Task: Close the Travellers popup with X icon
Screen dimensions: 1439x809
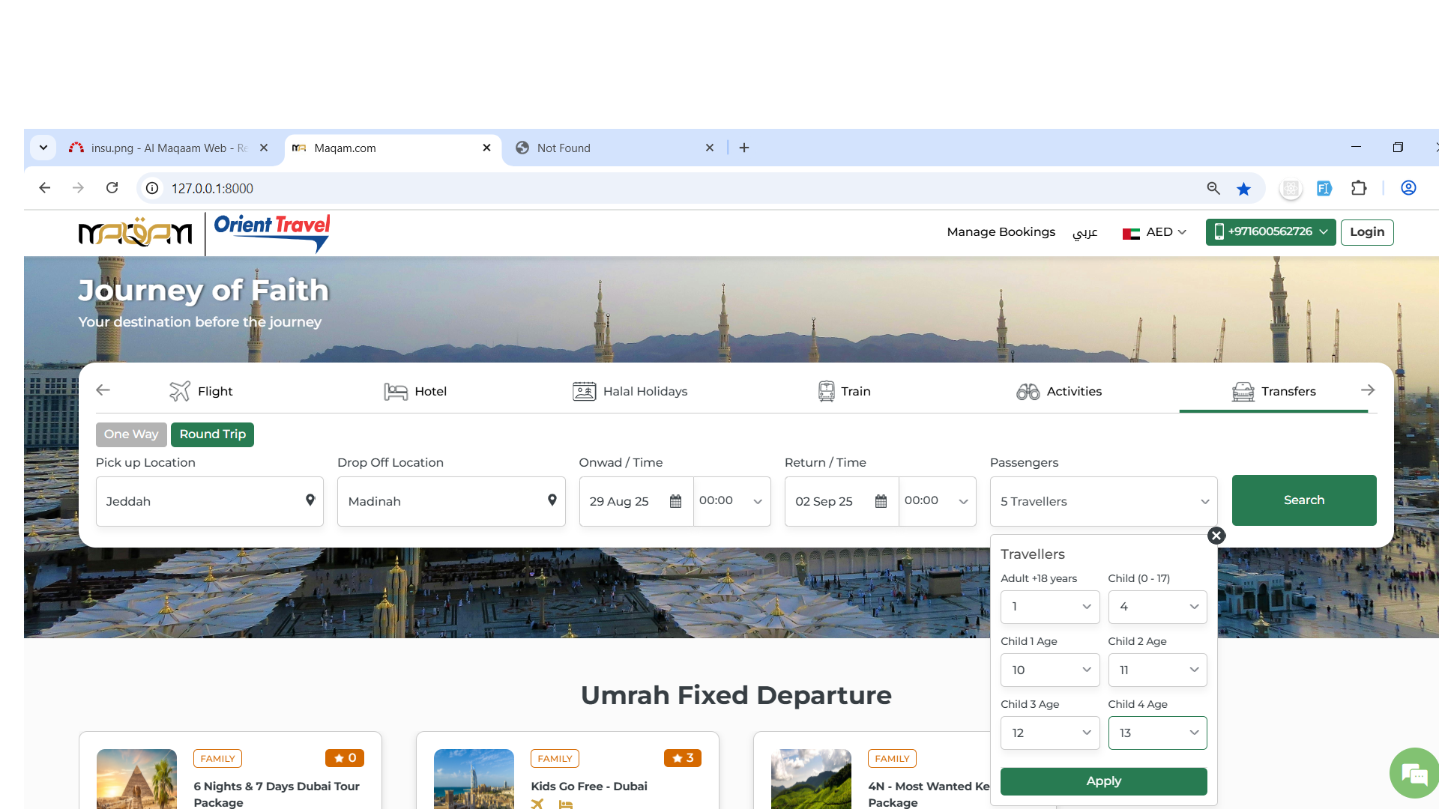Action: (1216, 536)
